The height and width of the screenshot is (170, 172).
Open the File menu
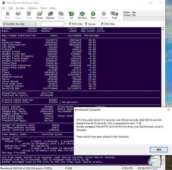tap(3, 8)
